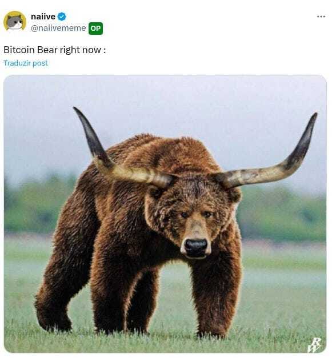Click the BW watermark logo on image
Viewport: 332px width, 358px height.
(314, 345)
